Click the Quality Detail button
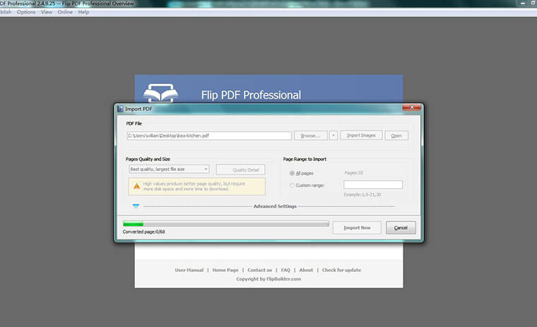 (240, 170)
